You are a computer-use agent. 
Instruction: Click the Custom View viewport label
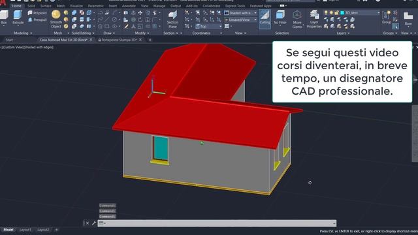(x=13, y=47)
